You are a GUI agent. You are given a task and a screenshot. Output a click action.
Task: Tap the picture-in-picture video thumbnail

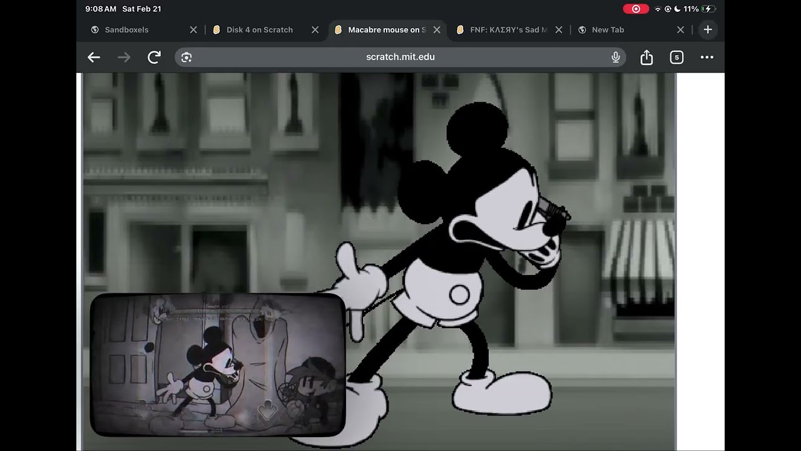click(x=218, y=365)
